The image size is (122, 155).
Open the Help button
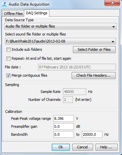pyautogui.click(x=106, y=147)
